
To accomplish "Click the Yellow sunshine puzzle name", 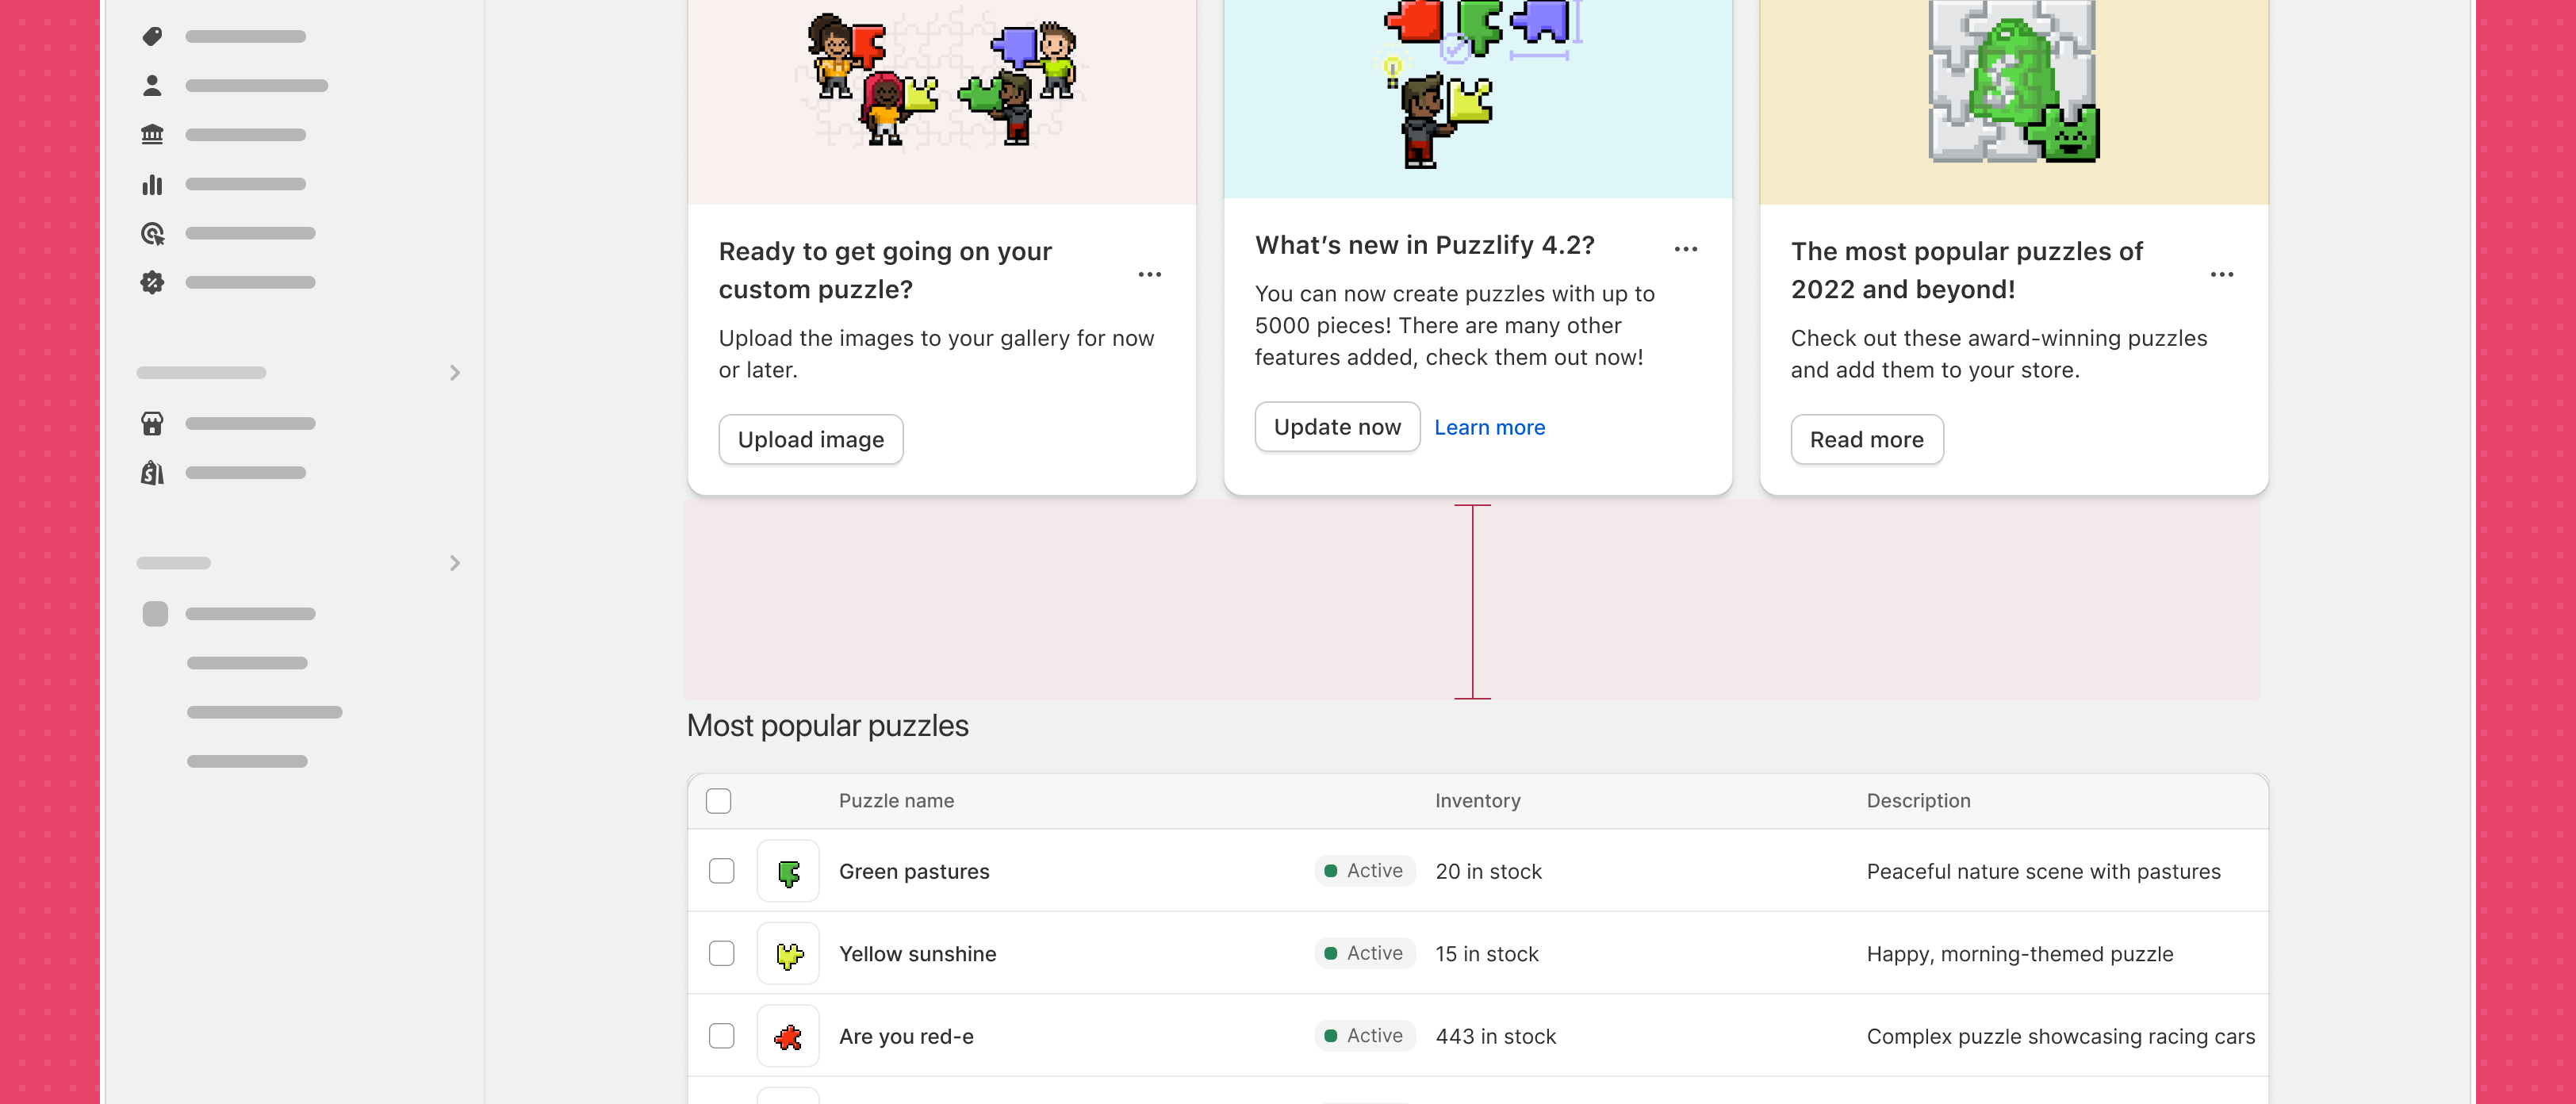I will [x=917, y=954].
